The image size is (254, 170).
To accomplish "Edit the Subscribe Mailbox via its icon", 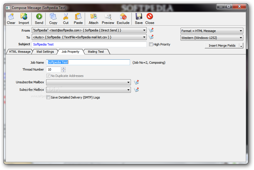I will tap(136, 90).
